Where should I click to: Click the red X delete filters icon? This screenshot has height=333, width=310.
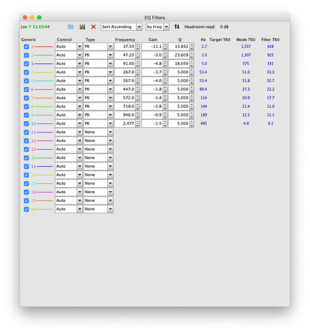[93, 27]
